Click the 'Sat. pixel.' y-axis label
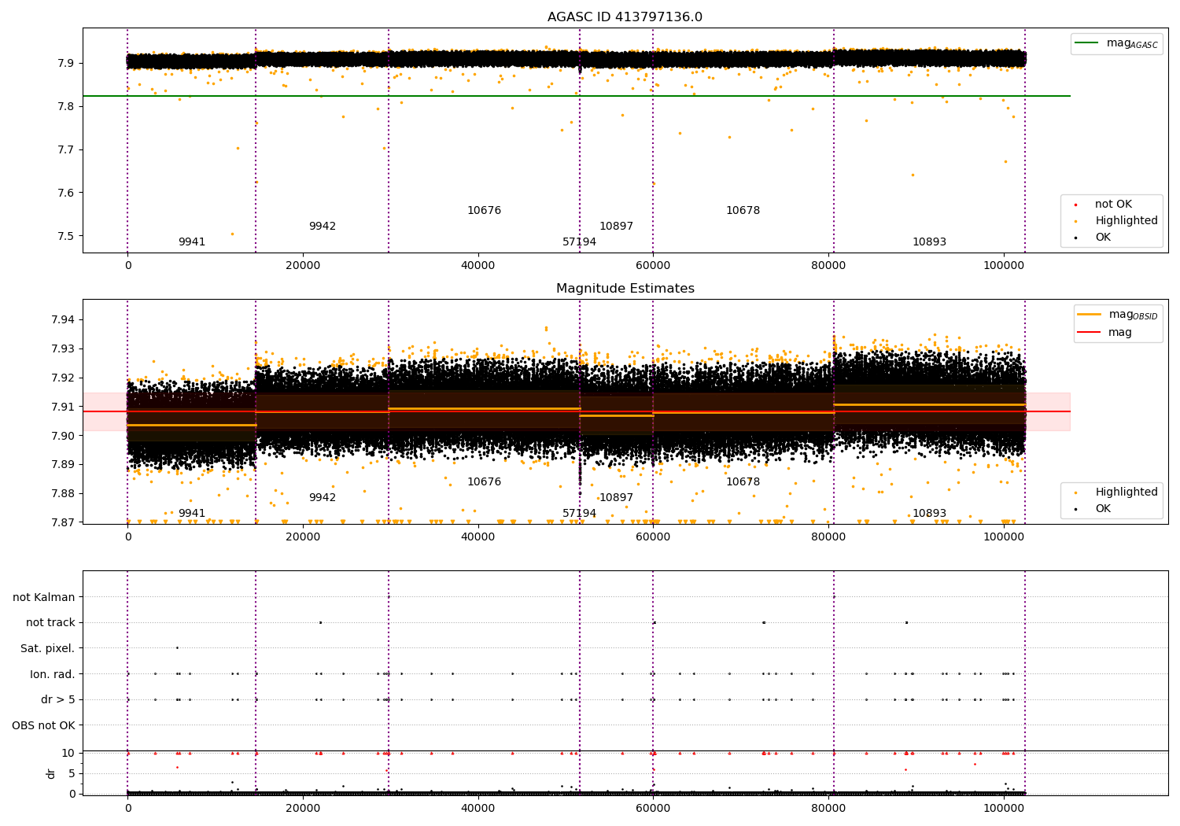 coord(48,649)
